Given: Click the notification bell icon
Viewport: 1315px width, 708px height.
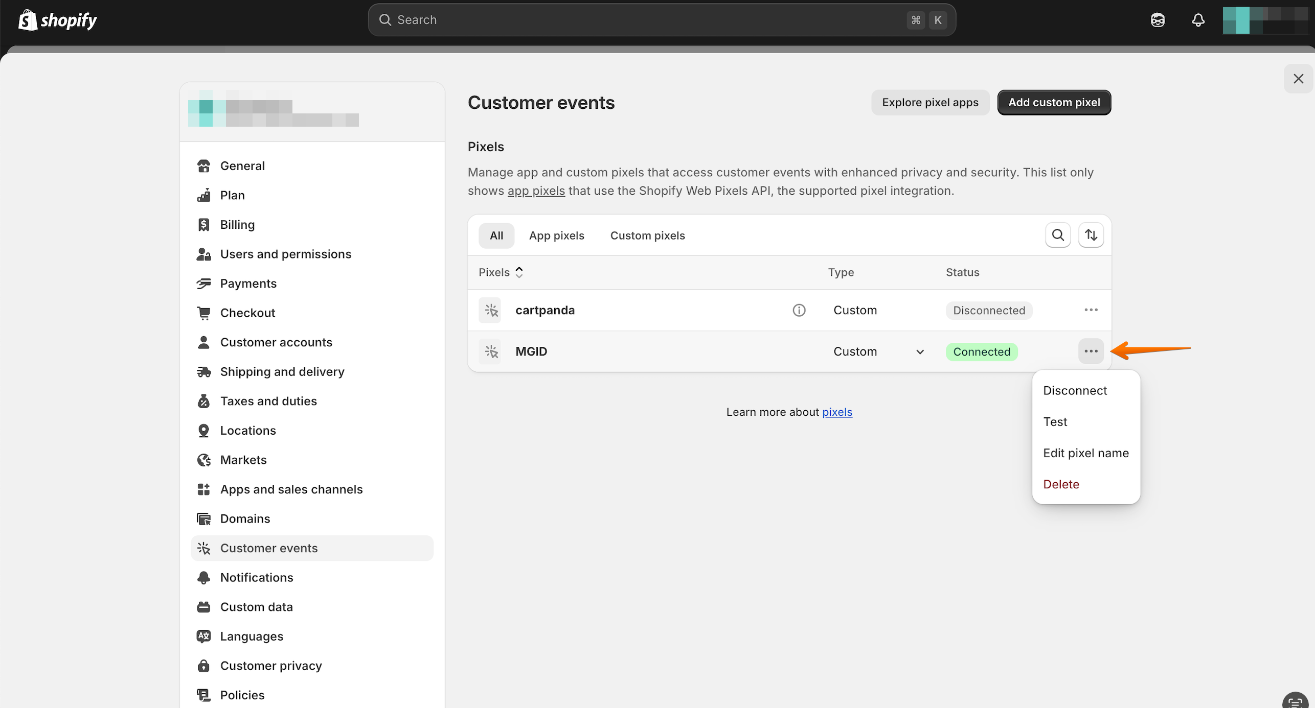Looking at the screenshot, I should 1198,20.
